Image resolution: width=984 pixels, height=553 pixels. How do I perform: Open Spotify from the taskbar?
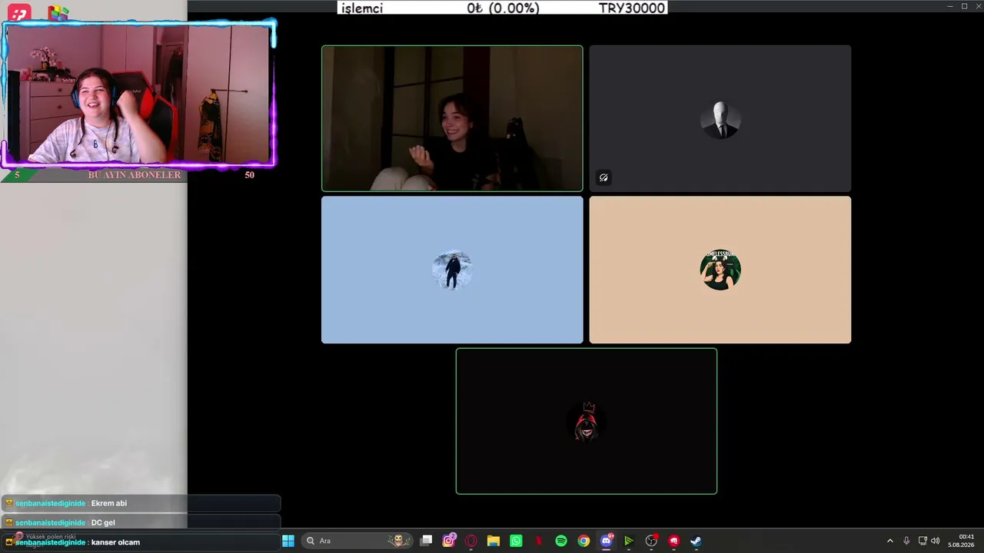[x=561, y=541]
